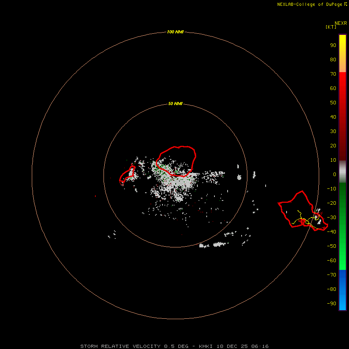
Task: Click the KHKI station identifier in caption
Action: click(206, 346)
